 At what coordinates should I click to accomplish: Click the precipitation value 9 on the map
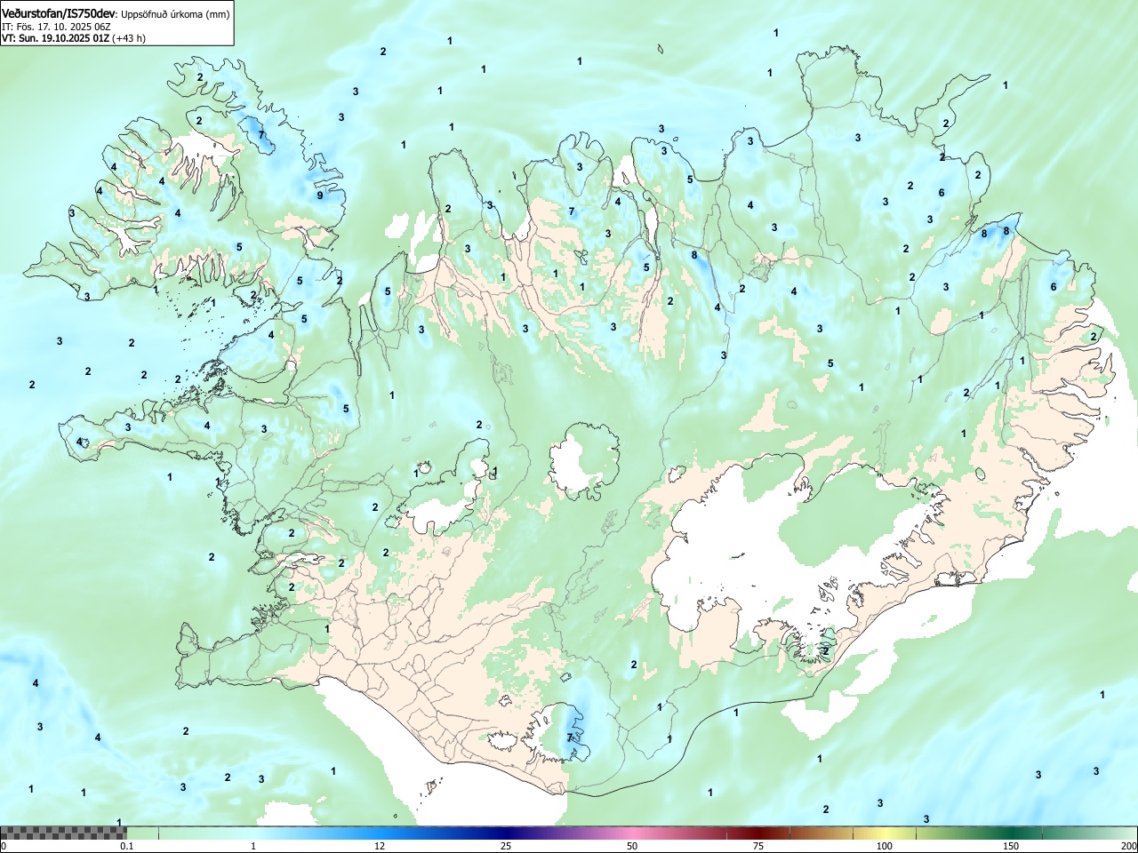[x=319, y=195]
